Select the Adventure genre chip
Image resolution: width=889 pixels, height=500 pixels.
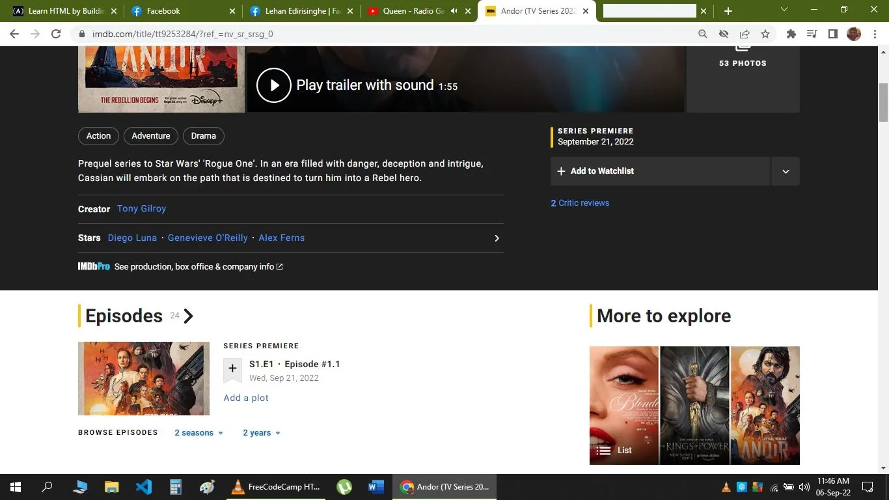coord(151,136)
